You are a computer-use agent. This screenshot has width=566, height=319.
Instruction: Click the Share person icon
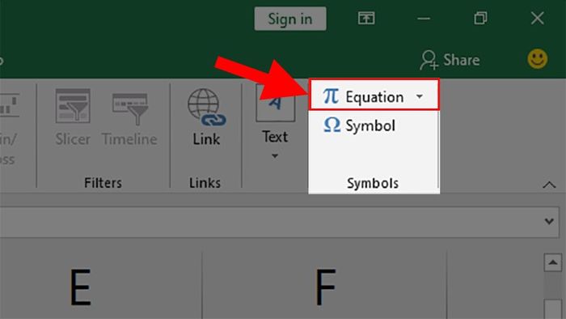click(428, 60)
